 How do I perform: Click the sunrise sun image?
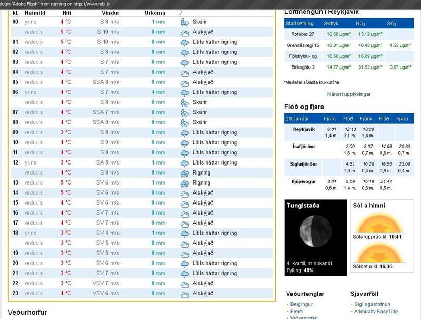click(378, 223)
